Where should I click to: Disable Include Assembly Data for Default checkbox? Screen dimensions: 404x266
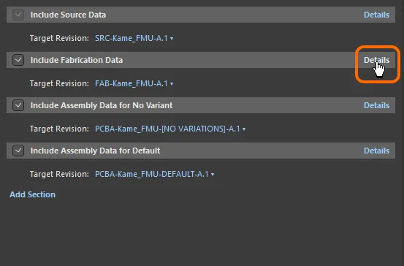(18, 151)
